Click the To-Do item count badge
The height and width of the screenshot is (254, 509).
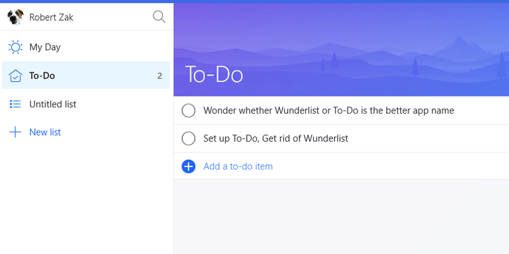click(x=160, y=76)
